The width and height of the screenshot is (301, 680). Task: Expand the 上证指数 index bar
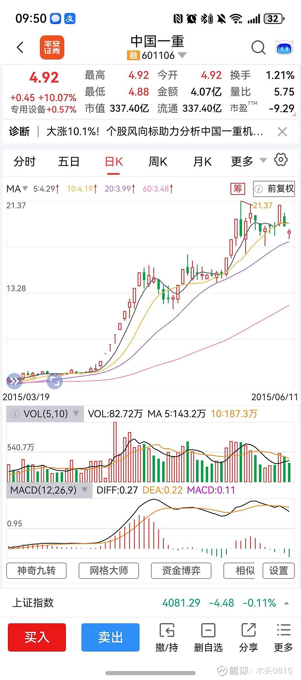tap(287, 603)
